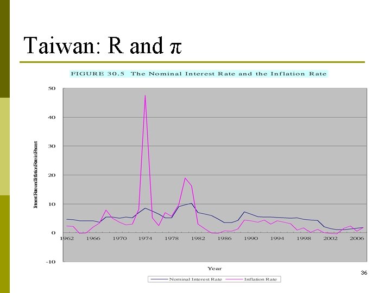Click the x-axis label '1970'
Screen dimensions: 391x293
tap(119, 238)
